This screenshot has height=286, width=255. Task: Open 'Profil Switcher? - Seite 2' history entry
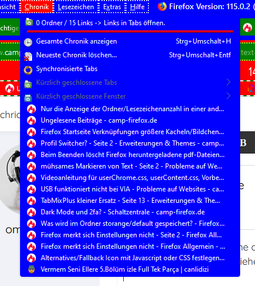click(x=130, y=143)
